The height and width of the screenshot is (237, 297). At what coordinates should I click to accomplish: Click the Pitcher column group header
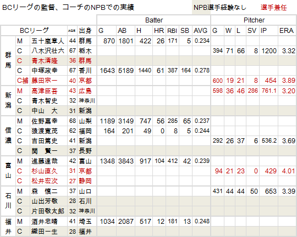[254, 20]
